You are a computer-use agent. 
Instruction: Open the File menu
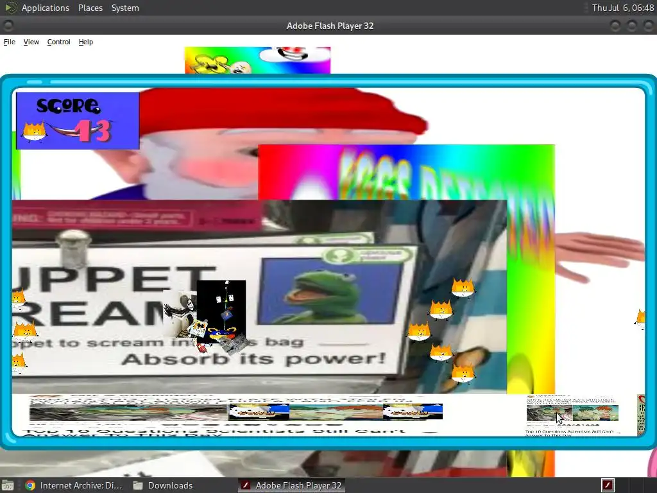tap(9, 42)
